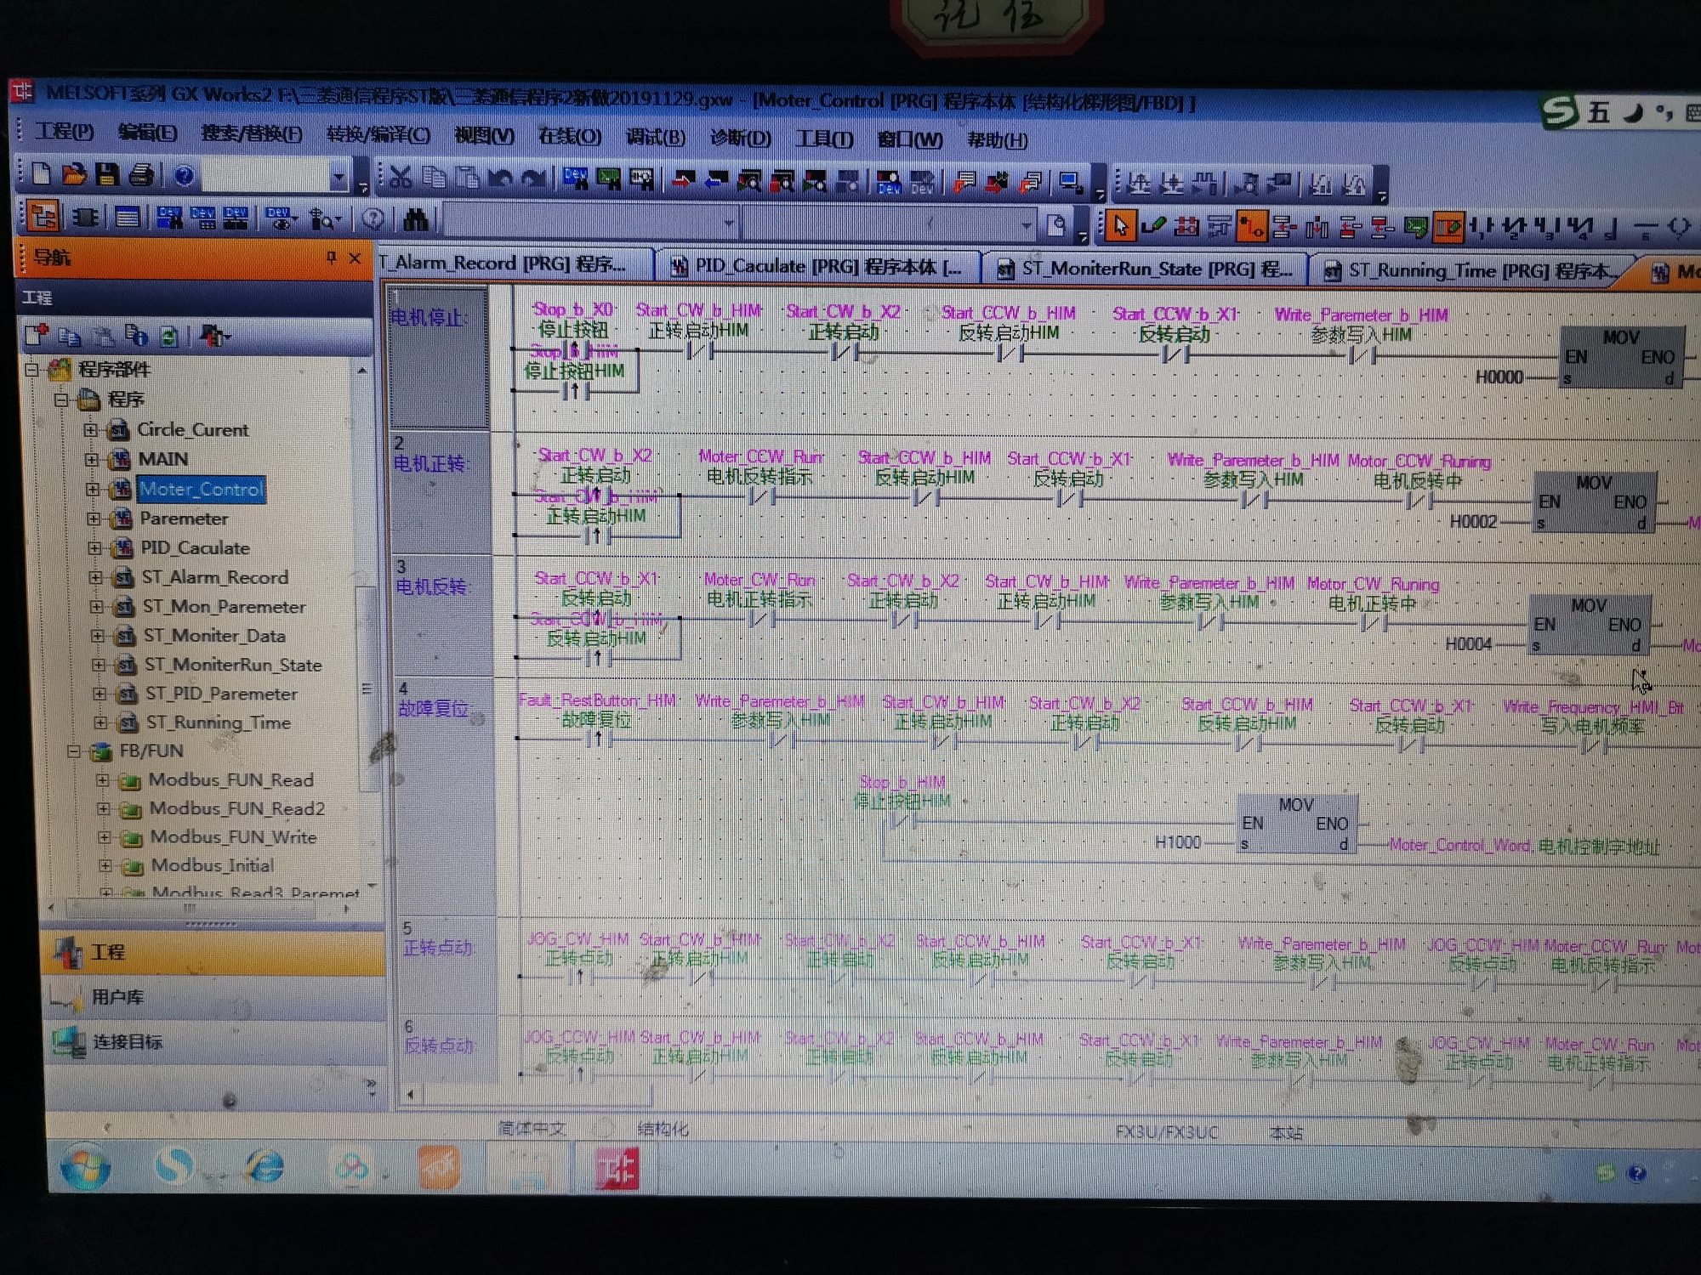Toggle the Navigation window display button

pos(43,217)
